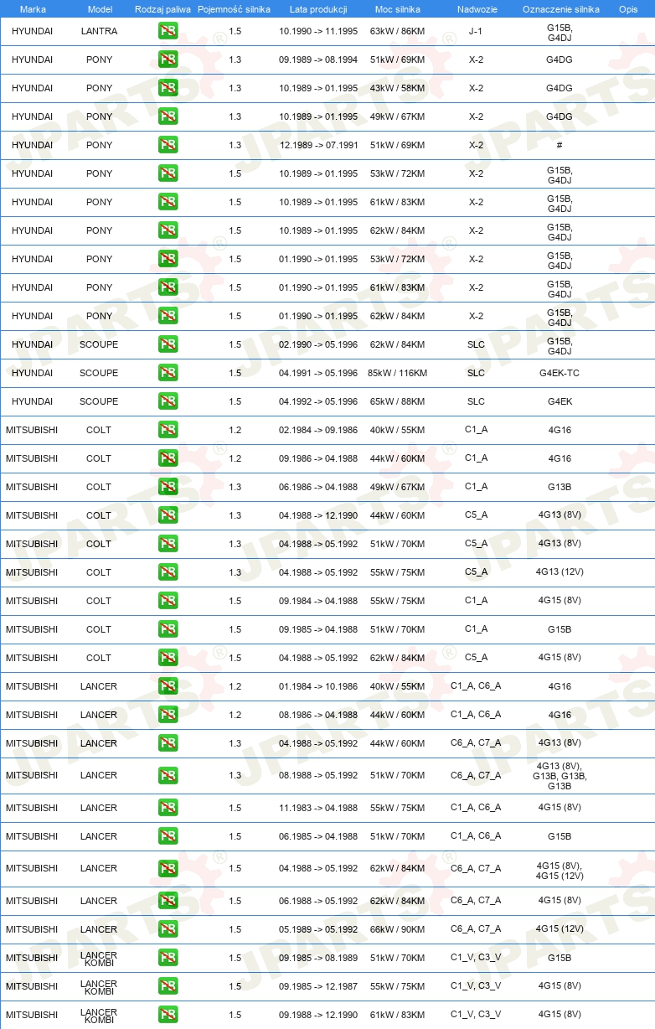Click the 12.1989 -> 07.1991 production dates
Image resolution: width=655 pixels, height=1029 pixels.
pyautogui.click(x=318, y=146)
